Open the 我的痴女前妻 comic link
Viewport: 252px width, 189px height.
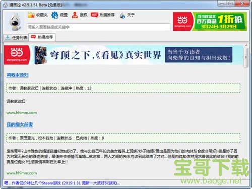(20, 124)
